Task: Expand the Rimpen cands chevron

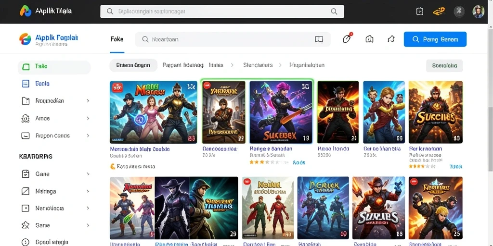Action: 88,135
